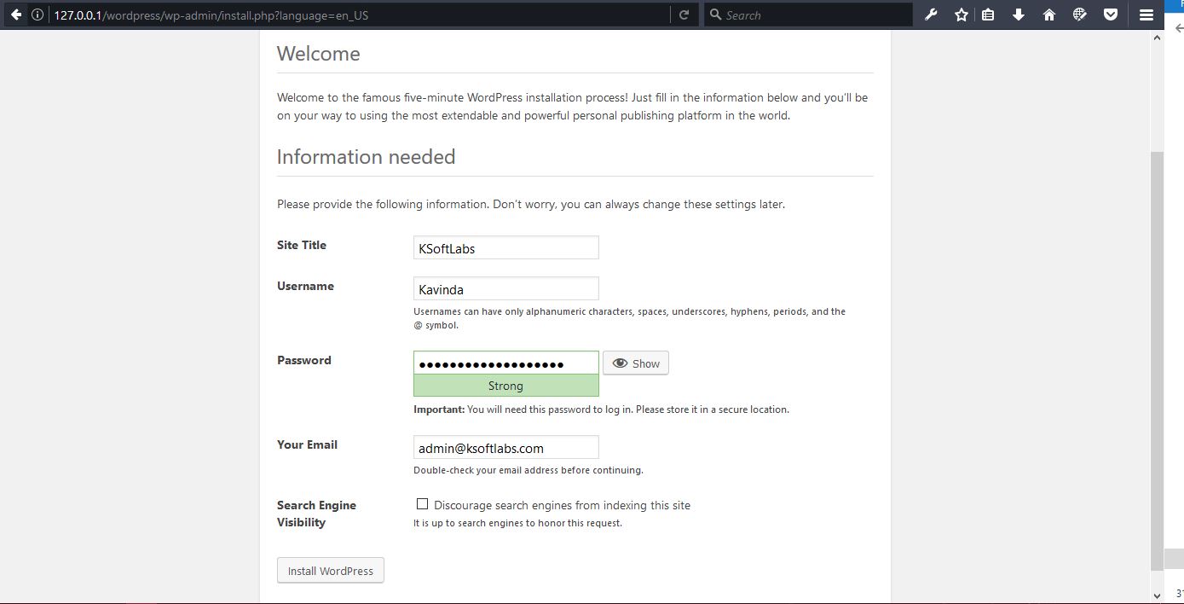Click the Install WordPress button
Viewport: 1184px width, 604px height.
pyautogui.click(x=331, y=571)
